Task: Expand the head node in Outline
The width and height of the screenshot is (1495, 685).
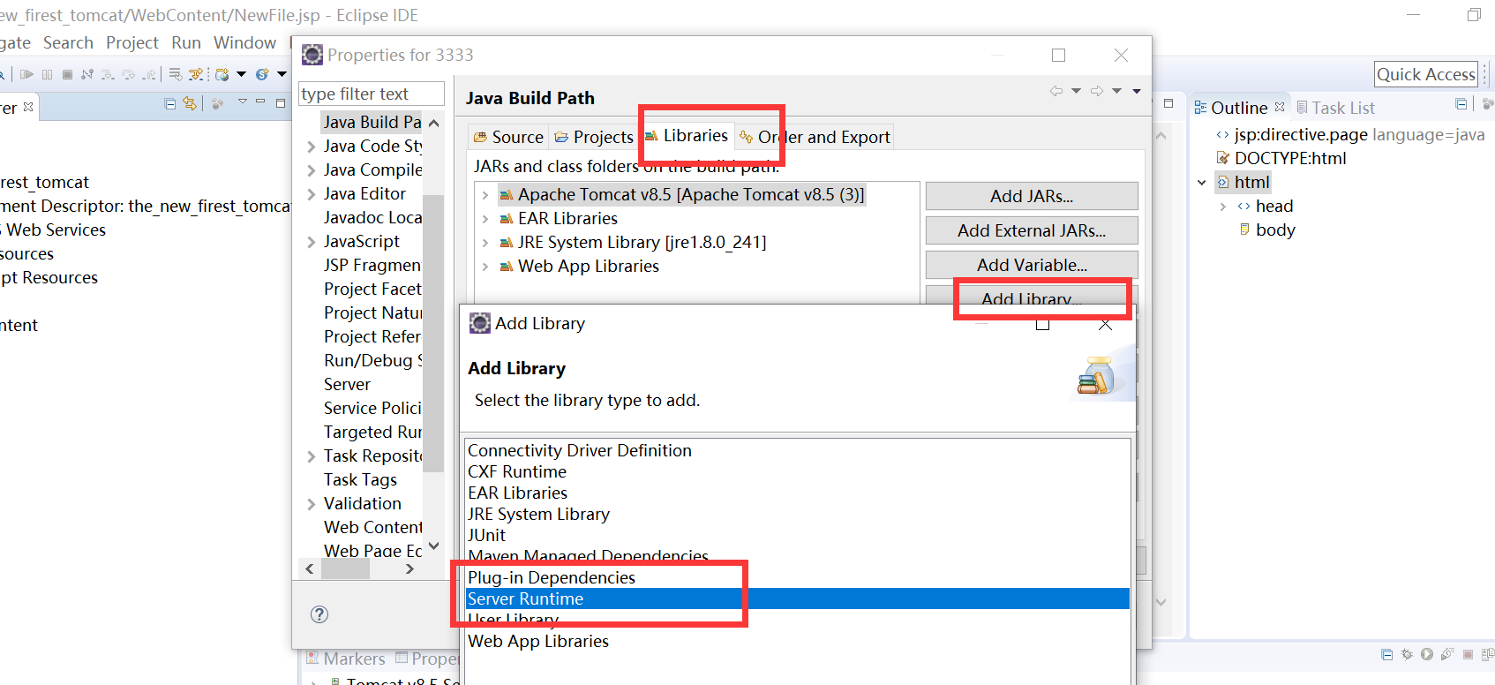Action: tap(1223, 207)
